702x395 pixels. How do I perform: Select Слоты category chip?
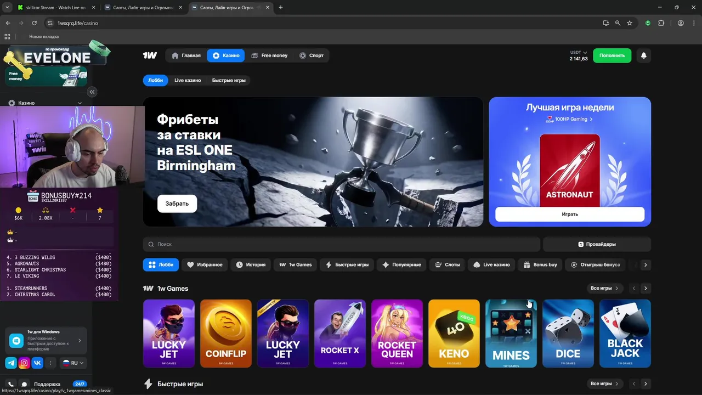(448, 265)
